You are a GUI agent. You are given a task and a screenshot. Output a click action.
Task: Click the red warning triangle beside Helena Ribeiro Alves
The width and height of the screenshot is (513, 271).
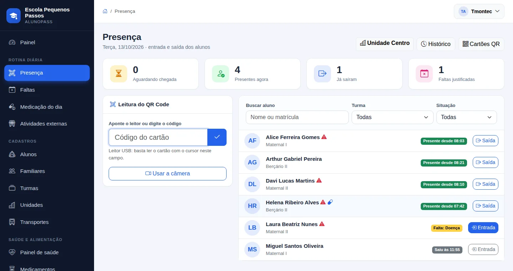323,202
